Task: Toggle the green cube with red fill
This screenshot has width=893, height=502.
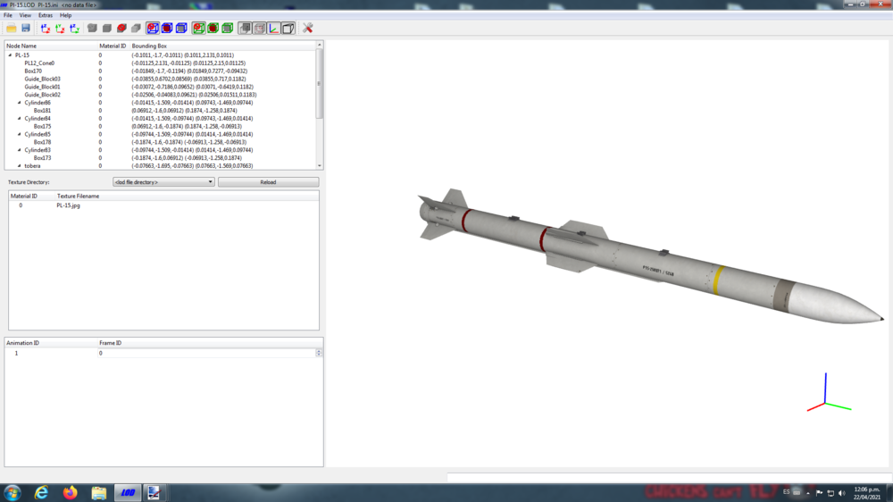Action: pos(213,28)
